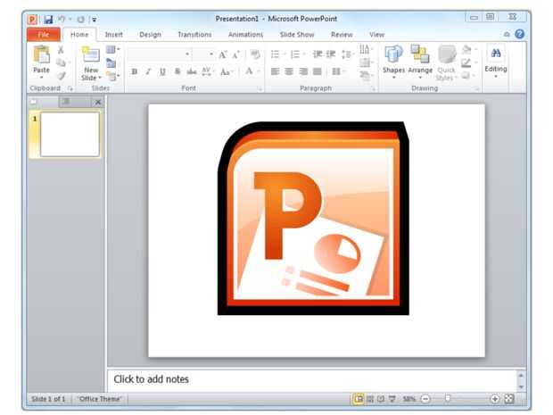Justify the paragraph text
553x415 pixels.
318,71
